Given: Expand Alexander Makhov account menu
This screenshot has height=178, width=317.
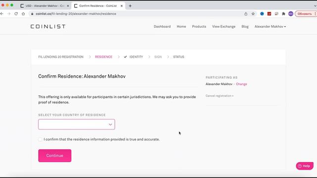Looking at the screenshot, I should click(x=270, y=26).
